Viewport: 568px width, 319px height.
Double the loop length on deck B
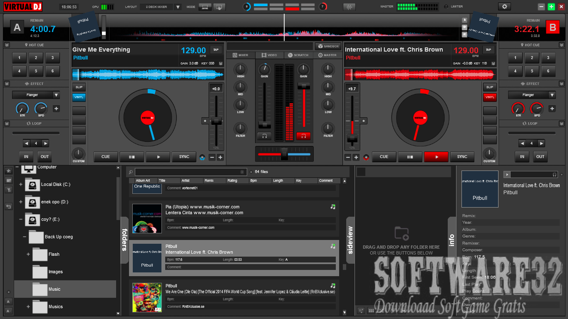click(541, 143)
